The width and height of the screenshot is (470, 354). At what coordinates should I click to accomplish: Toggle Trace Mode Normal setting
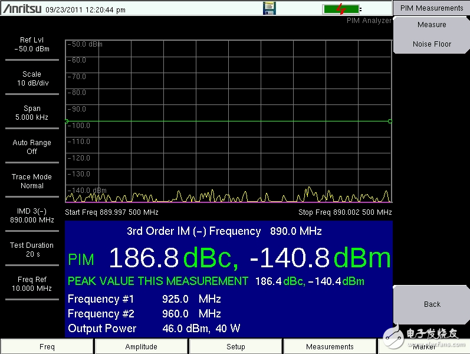[x=32, y=181]
